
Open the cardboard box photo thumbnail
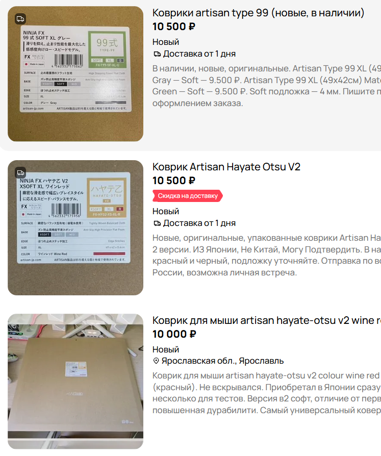[75, 381]
